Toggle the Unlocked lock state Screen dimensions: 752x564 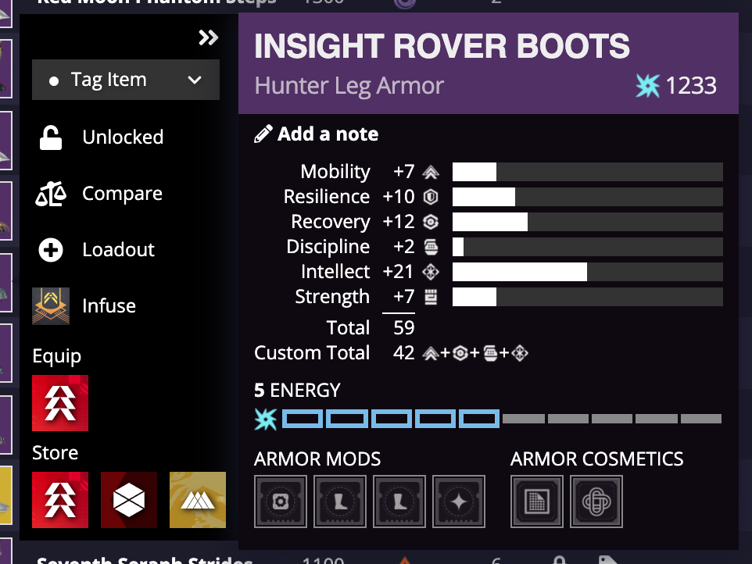50,137
